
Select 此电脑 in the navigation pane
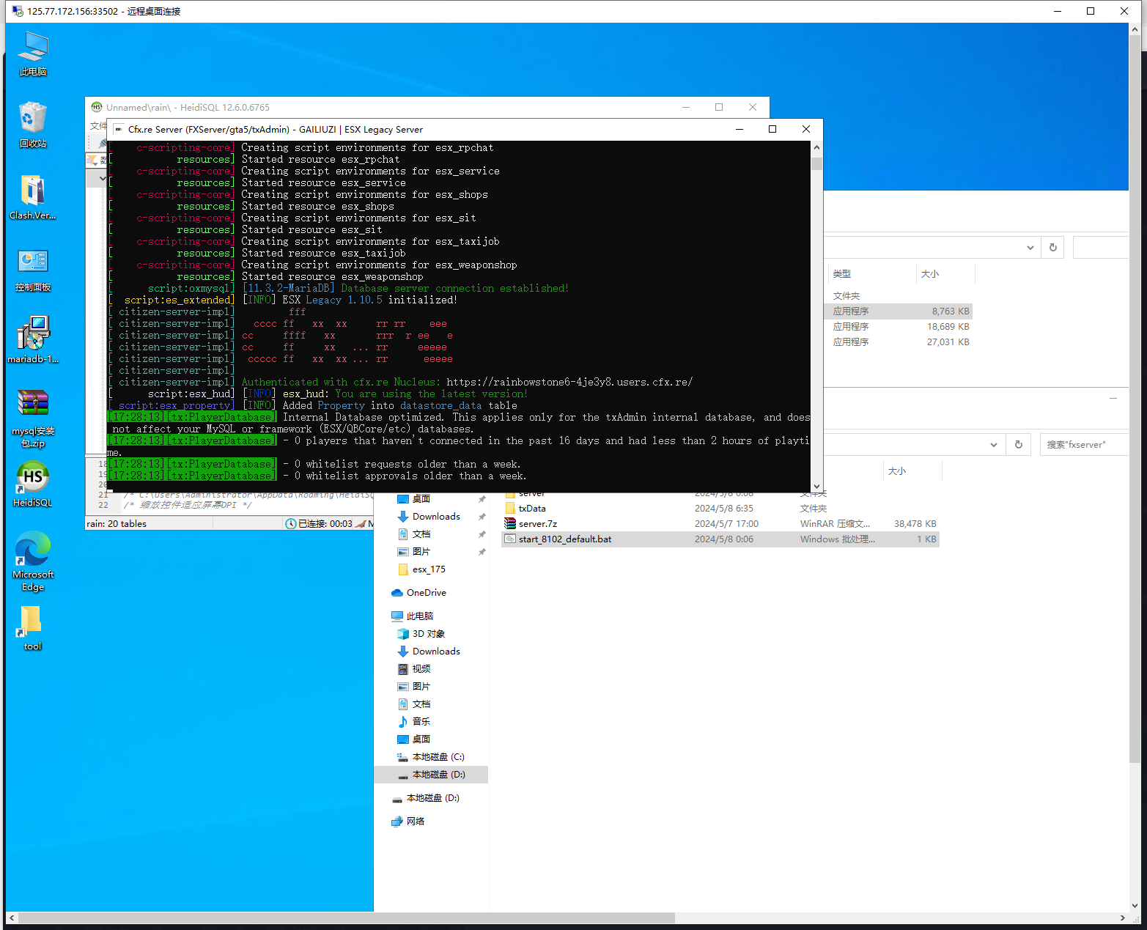click(x=420, y=616)
